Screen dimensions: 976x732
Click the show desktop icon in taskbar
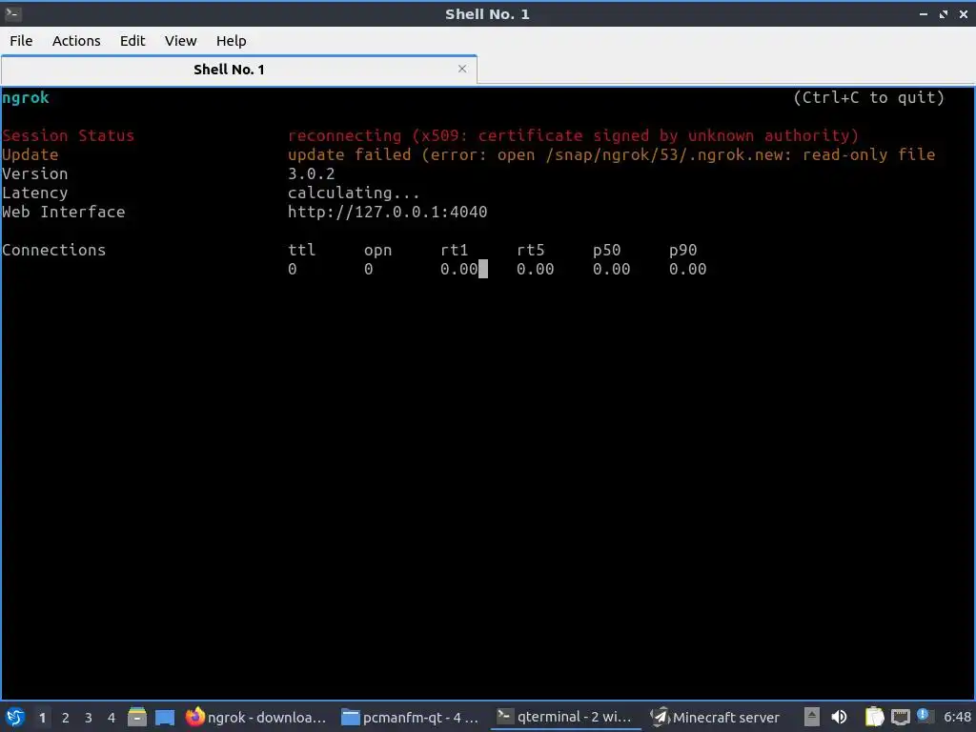(x=164, y=718)
